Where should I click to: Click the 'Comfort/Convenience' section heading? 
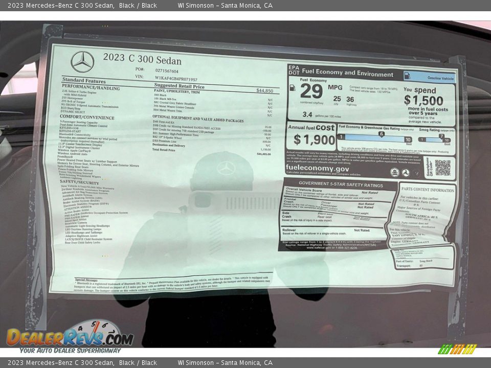(87, 117)
